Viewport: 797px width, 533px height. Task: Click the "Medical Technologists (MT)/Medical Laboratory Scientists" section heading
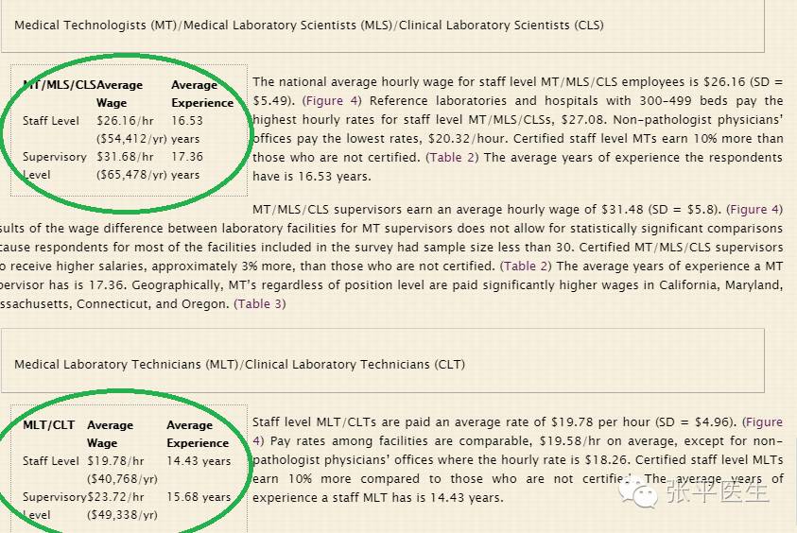pyautogui.click(x=309, y=26)
